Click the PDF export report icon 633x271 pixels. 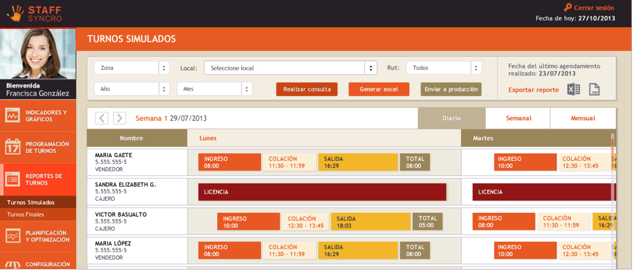(595, 89)
